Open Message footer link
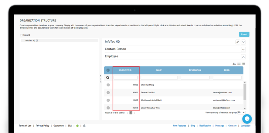The width and height of the screenshot is (269, 133). [x=220, y=126]
